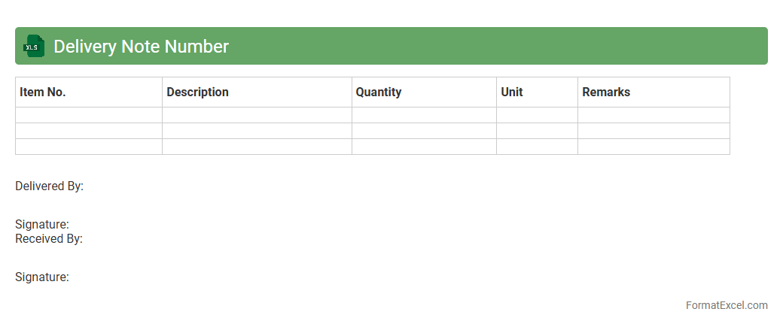Click first empty cell under Quantity

(x=424, y=115)
